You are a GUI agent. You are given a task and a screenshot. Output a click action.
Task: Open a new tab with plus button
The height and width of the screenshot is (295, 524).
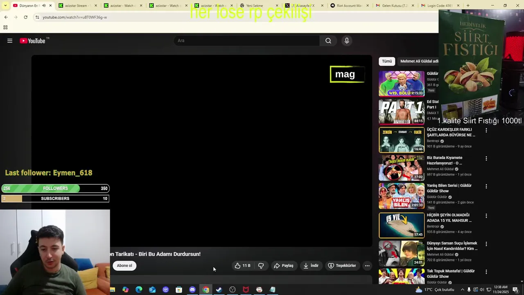tap(468, 6)
